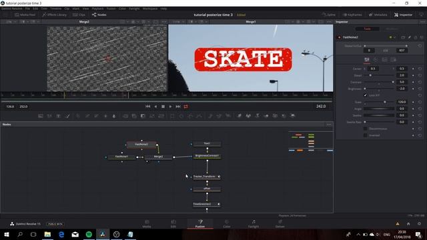Select the TimeStretcher2 node
This screenshot has height=240, width=427.
click(x=207, y=204)
